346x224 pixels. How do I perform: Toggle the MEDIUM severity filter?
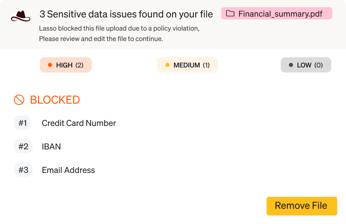[187, 65]
